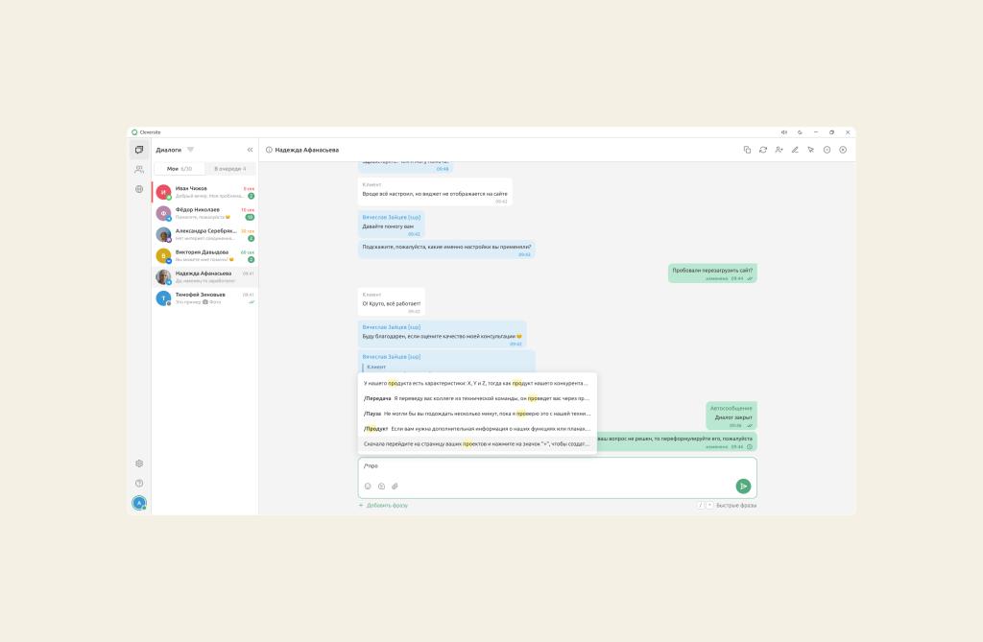This screenshot has height=642, width=983.
Task: Click the cursor pointer icon in chat header
Action: pyautogui.click(x=811, y=150)
